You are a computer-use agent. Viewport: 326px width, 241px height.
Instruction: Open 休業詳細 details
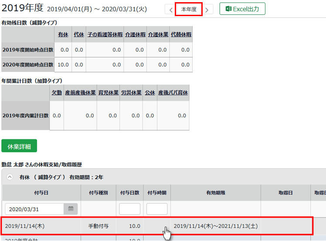[19, 146]
